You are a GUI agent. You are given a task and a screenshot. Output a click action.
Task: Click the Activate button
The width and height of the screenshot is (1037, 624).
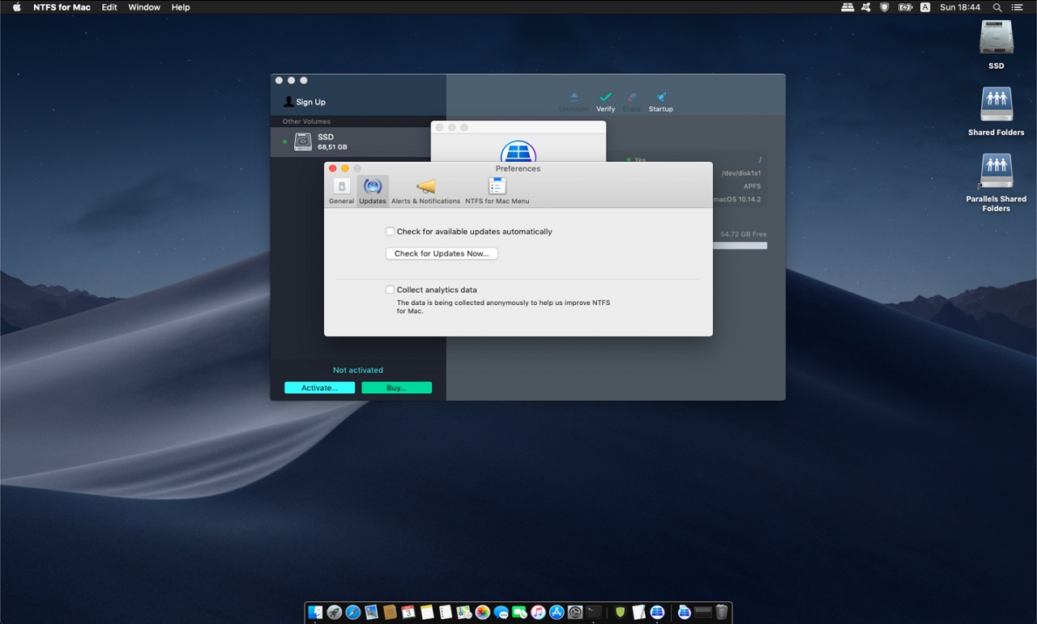319,388
